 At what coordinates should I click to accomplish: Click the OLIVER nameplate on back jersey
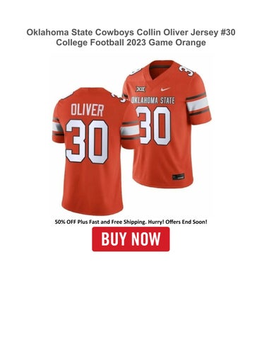click(88, 110)
